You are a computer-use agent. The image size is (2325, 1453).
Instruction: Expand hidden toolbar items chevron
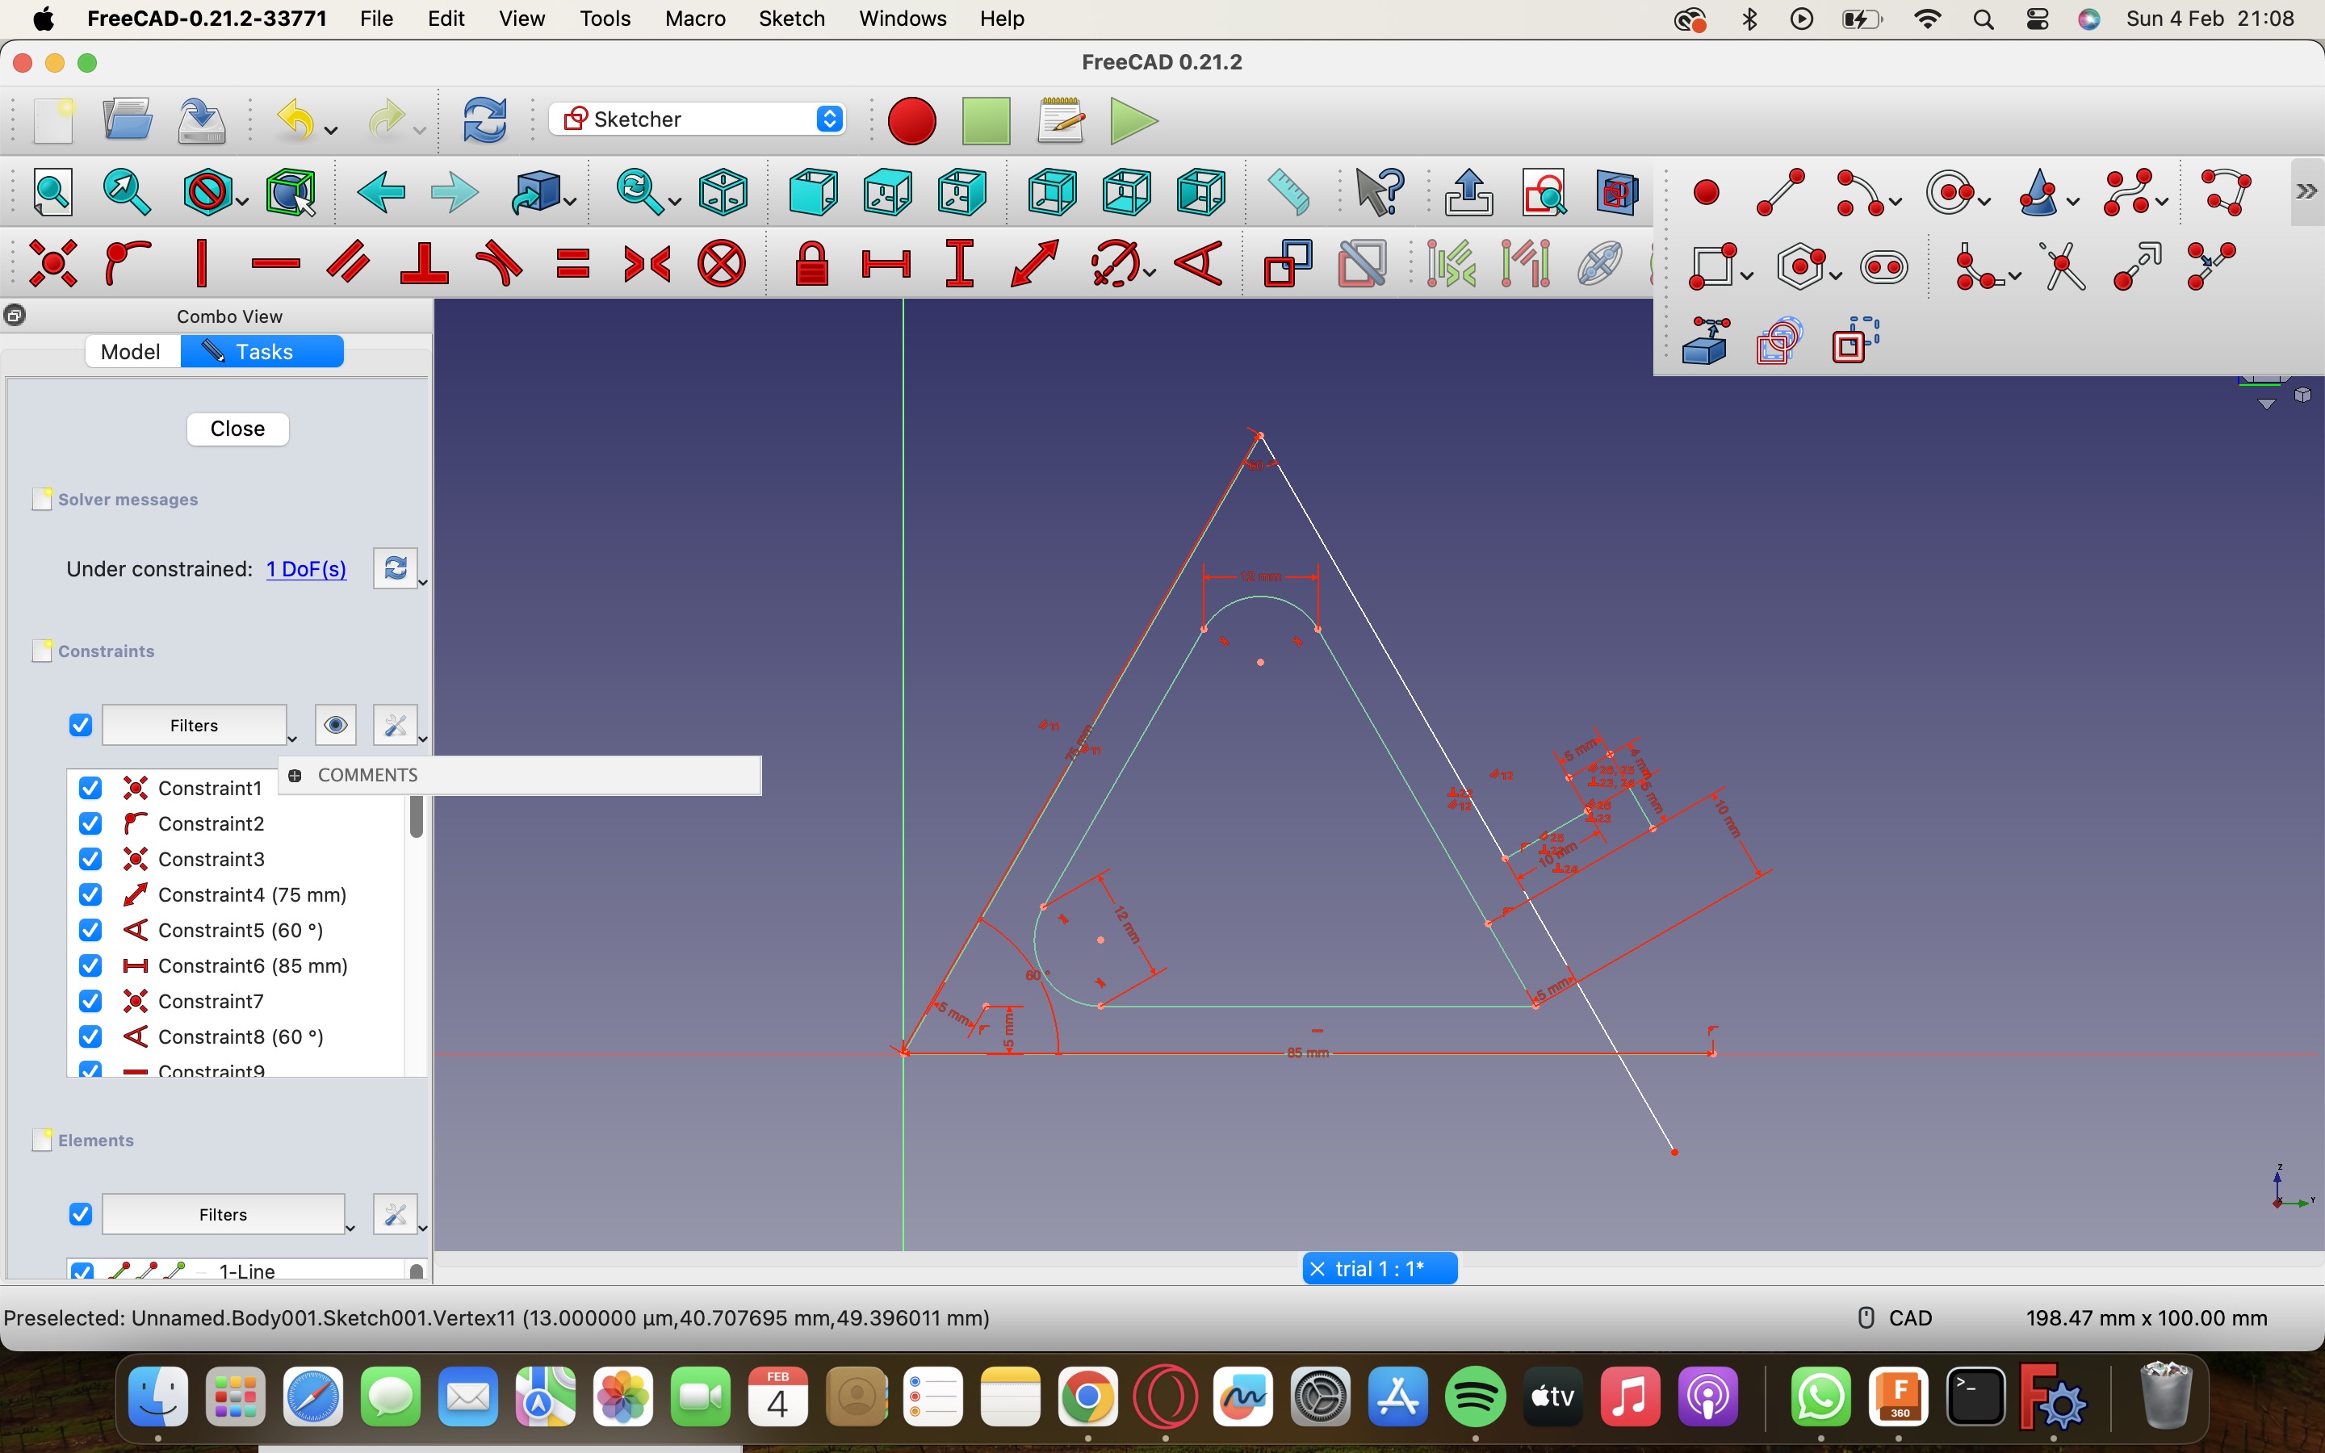tap(2306, 191)
